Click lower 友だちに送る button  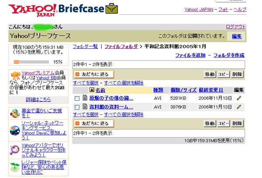click(x=94, y=124)
